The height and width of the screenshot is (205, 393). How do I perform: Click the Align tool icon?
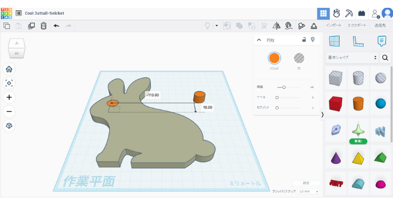[x=264, y=26]
